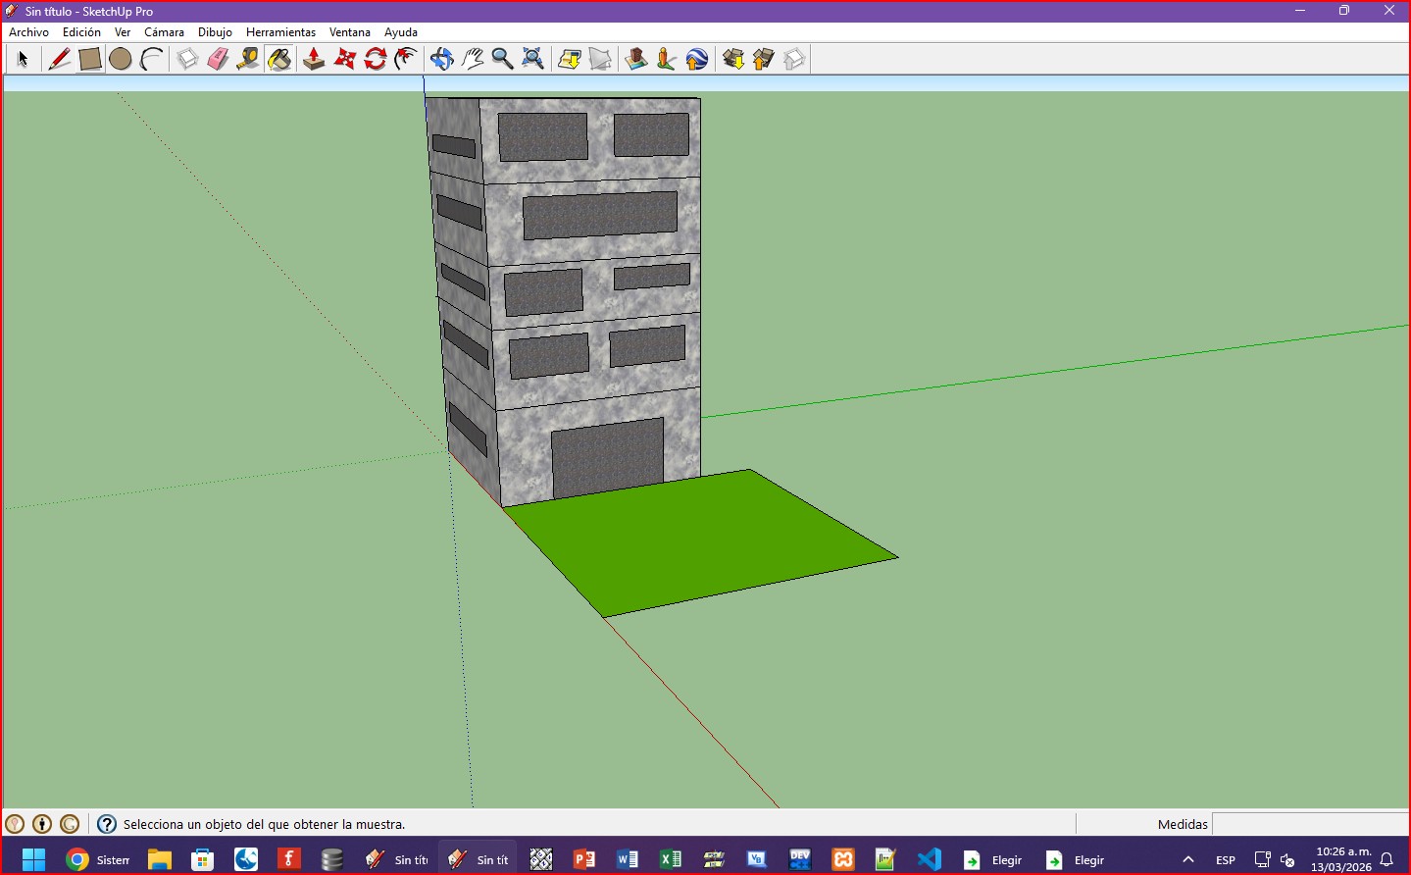
Task: Expand the Herramientas menu
Action: point(280,32)
